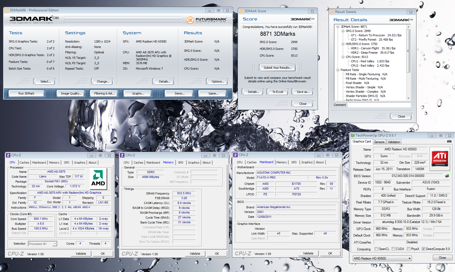Select Pixel Shader N/A tree row
Viewport: 455px width, 272px height.
[357, 83]
